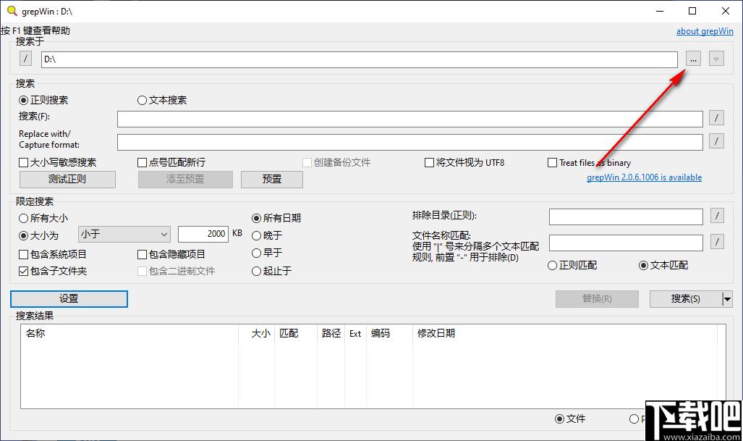Click slash button beside Replace with field
The width and height of the screenshot is (743, 441).
pyautogui.click(x=716, y=140)
